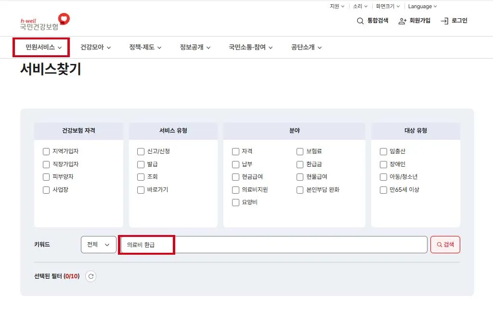Enable the 지역가입자 checkbox
The height and width of the screenshot is (309, 493).
pos(46,151)
